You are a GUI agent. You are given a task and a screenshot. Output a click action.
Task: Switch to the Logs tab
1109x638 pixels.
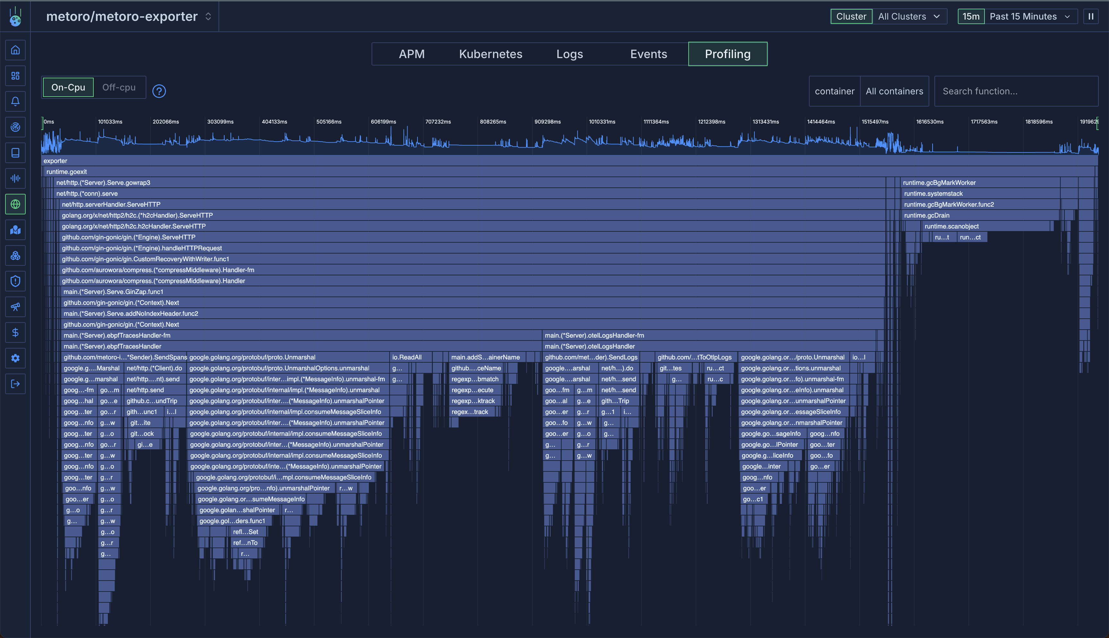(x=569, y=54)
